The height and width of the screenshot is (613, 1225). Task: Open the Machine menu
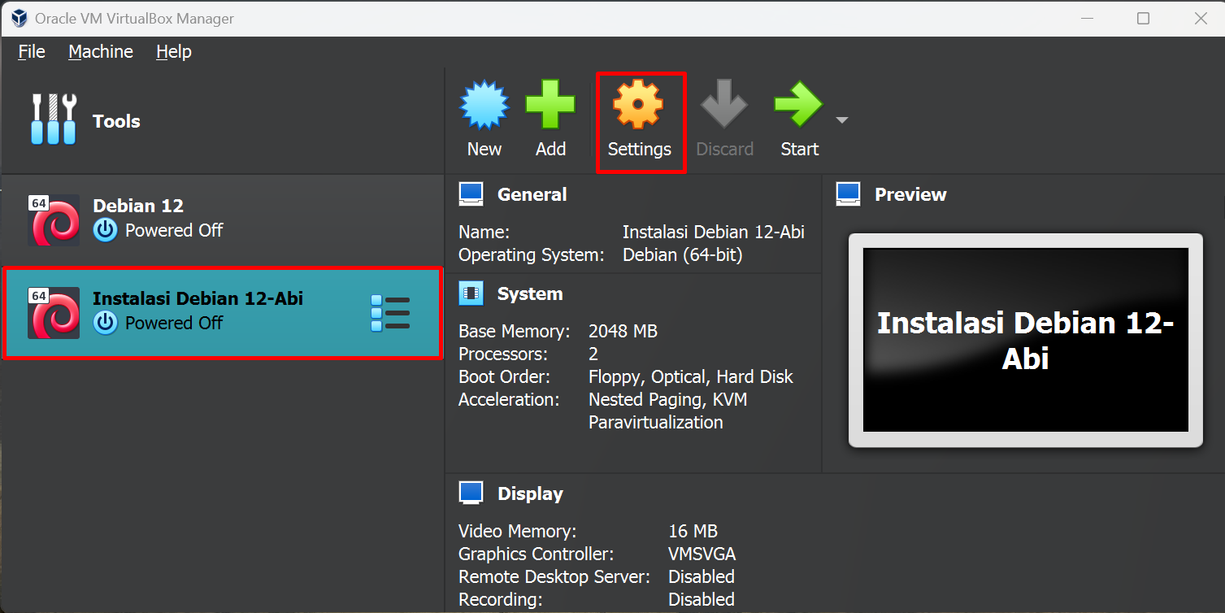[x=101, y=51]
